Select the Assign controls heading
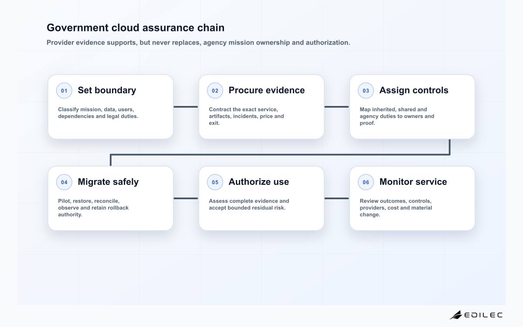This screenshot has width=523, height=327. 414,90
